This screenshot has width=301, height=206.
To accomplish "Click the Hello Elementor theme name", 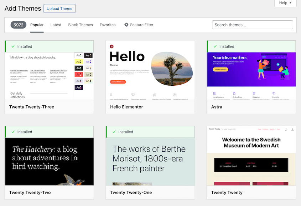I will point(126,107).
